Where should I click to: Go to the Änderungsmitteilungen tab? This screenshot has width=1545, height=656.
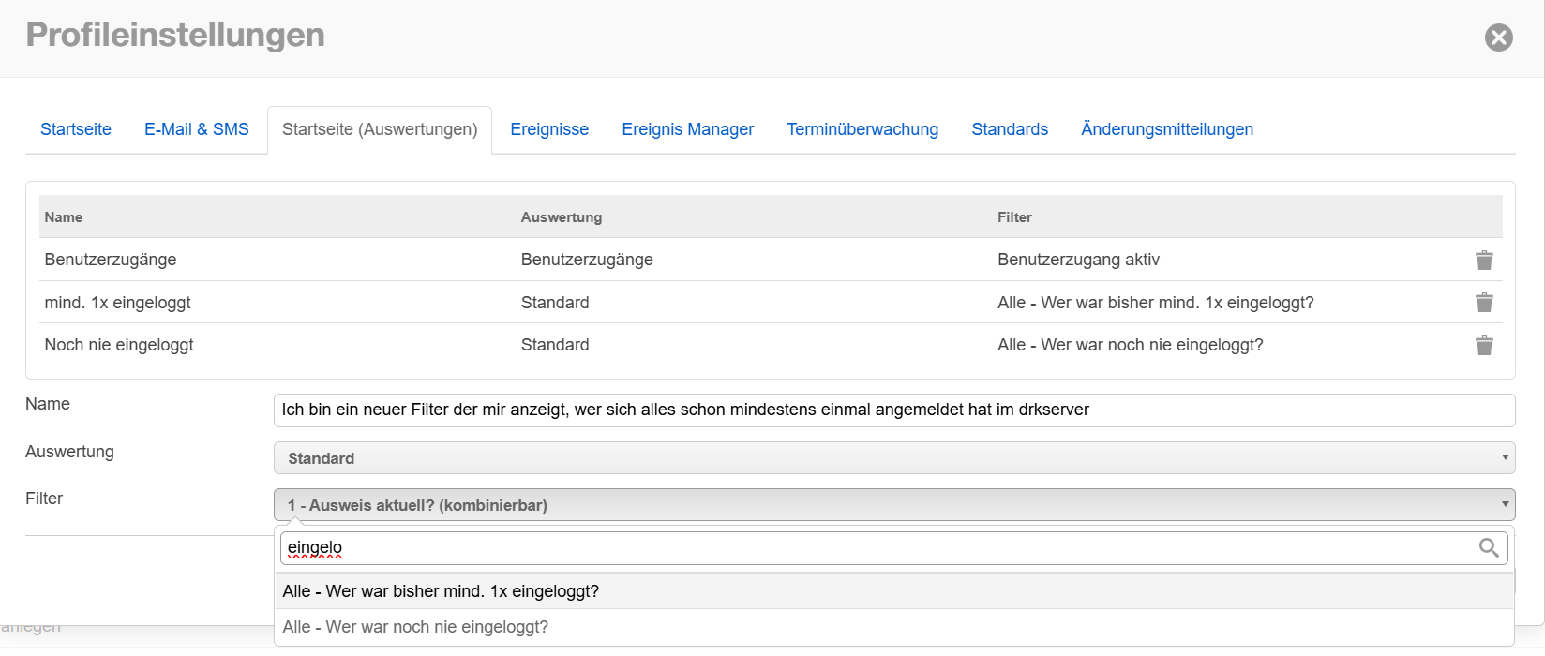(1166, 129)
